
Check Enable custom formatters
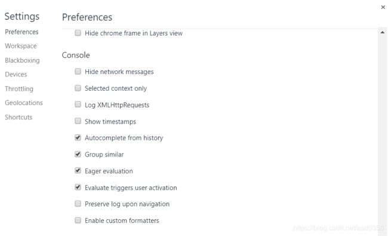tap(78, 220)
